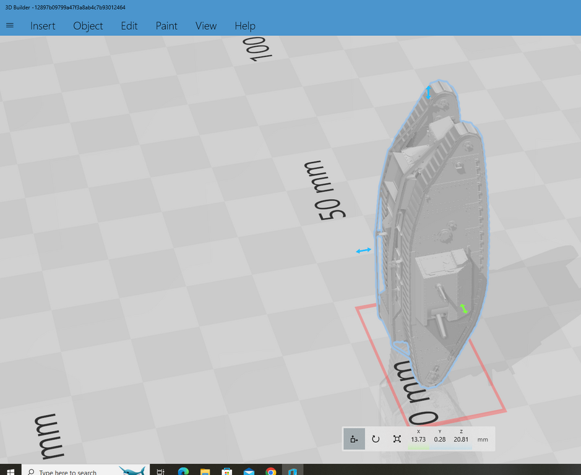Open the Edit menu
581x475 pixels.
(129, 26)
